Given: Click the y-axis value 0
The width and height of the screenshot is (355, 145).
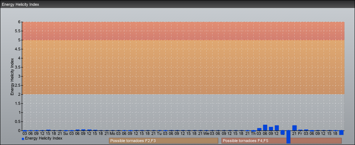Looking at the screenshot, I should pos(20,130).
